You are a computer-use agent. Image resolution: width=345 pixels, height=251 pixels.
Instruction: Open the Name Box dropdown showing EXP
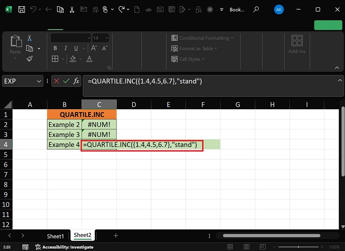pyautogui.click(x=39, y=81)
